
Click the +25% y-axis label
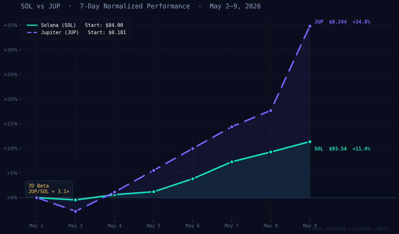(11, 74)
